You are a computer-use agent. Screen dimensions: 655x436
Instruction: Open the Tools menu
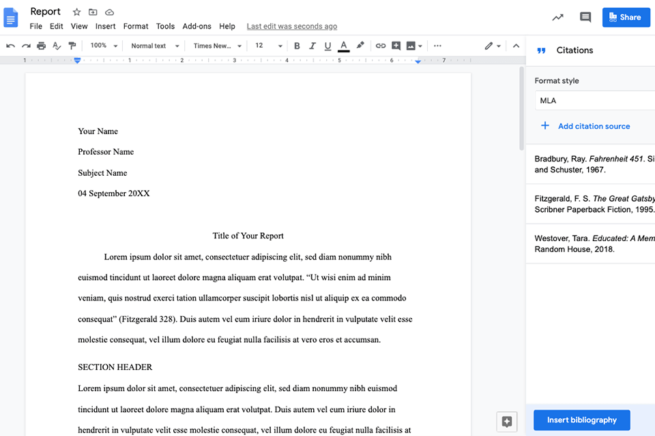tap(165, 27)
